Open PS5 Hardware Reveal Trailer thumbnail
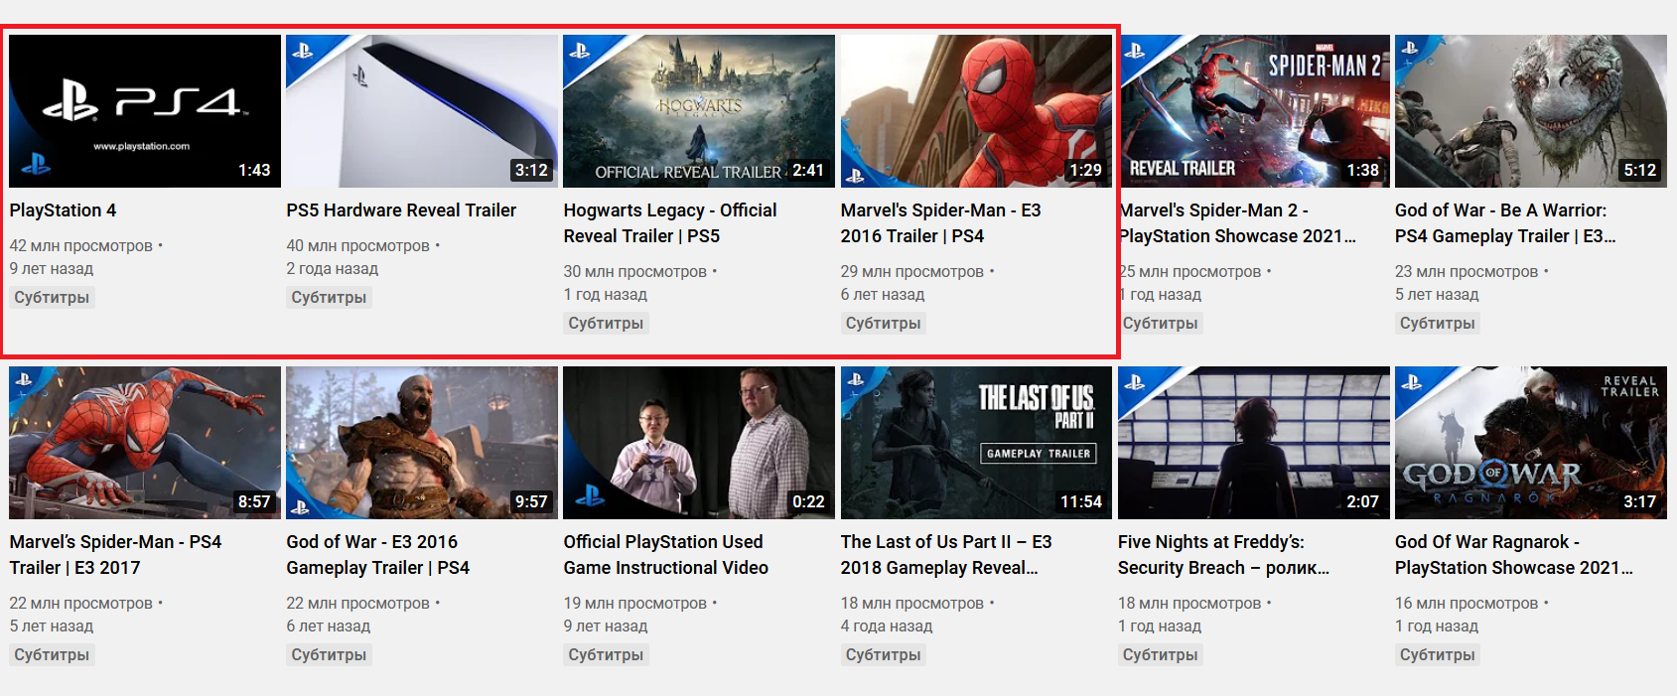This screenshot has width=1677, height=696. (x=422, y=111)
